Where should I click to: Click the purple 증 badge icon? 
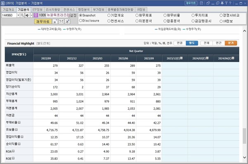click(36, 15)
